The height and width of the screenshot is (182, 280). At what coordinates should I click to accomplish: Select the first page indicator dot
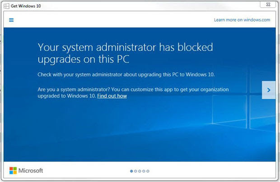[131, 171]
